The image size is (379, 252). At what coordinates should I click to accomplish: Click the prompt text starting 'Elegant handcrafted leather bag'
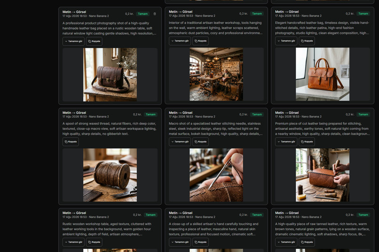(x=322, y=28)
